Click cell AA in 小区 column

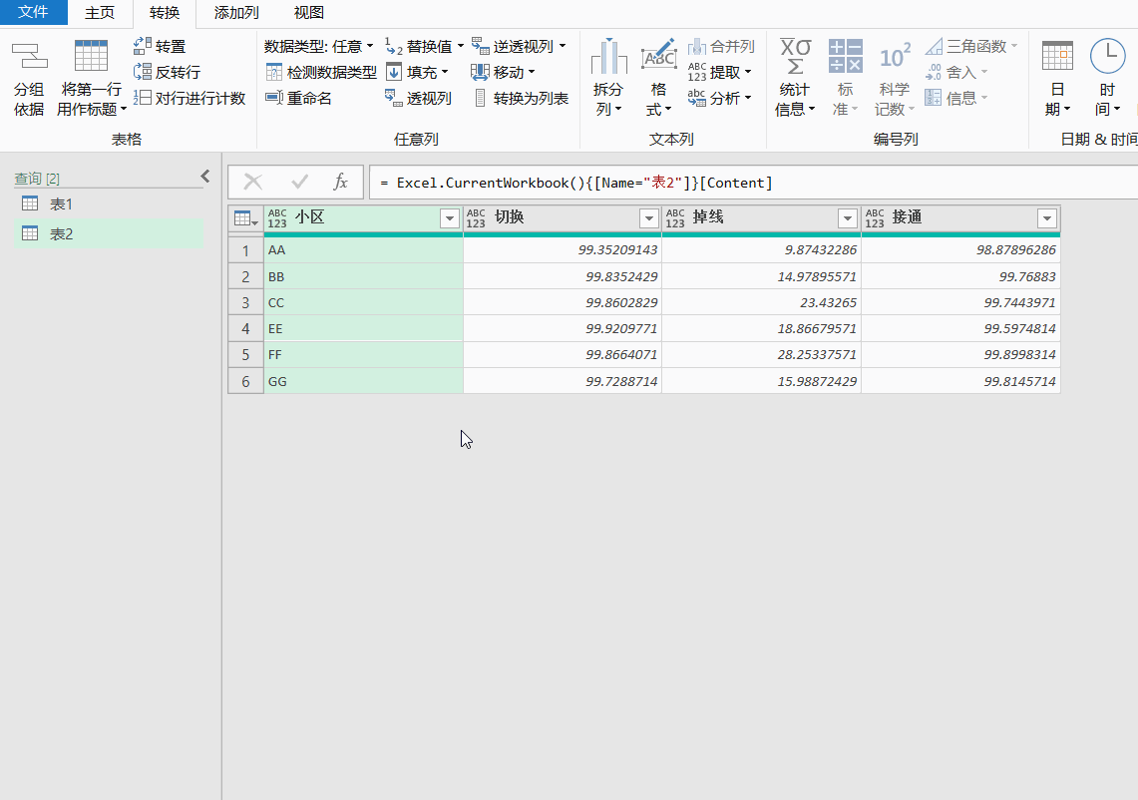click(x=363, y=250)
